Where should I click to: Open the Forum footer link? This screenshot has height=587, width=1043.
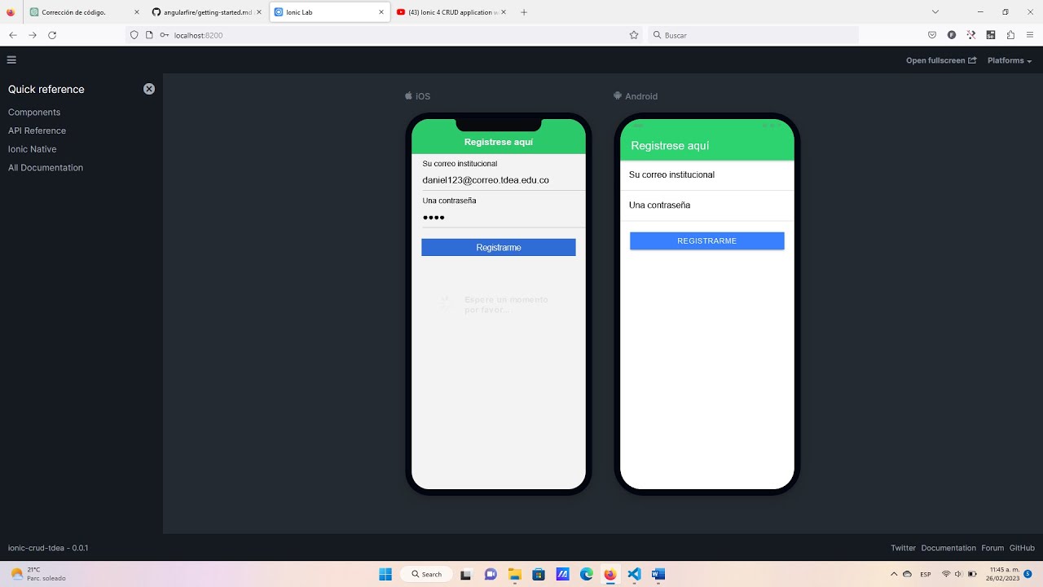point(992,549)
